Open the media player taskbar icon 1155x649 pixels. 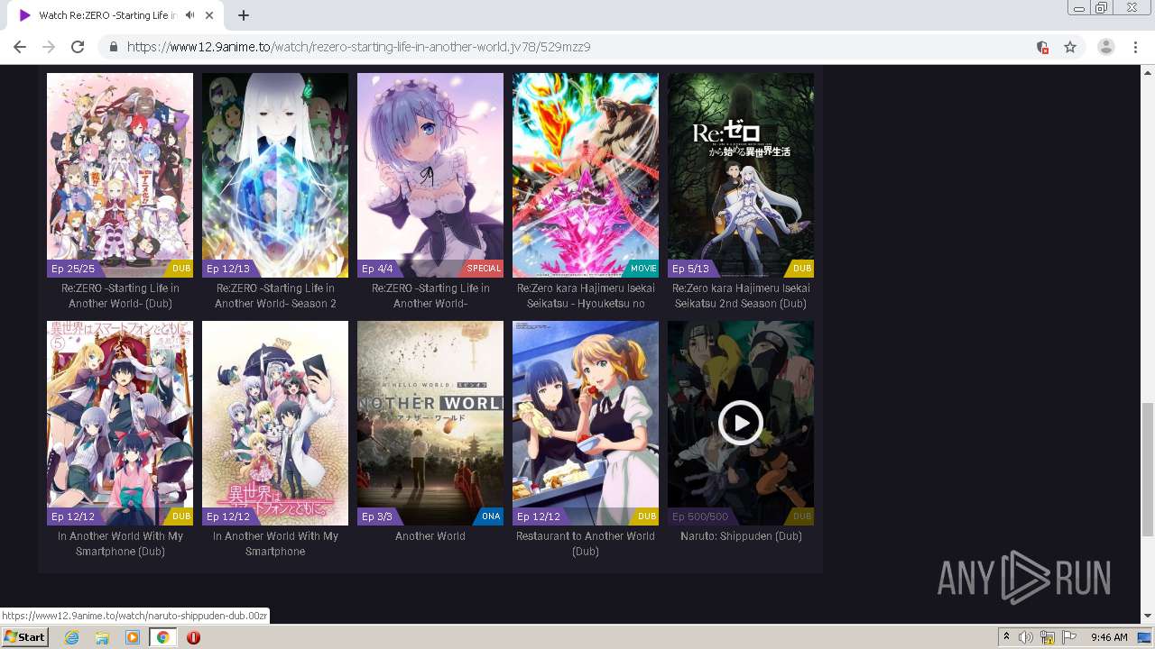pos(133,637)
